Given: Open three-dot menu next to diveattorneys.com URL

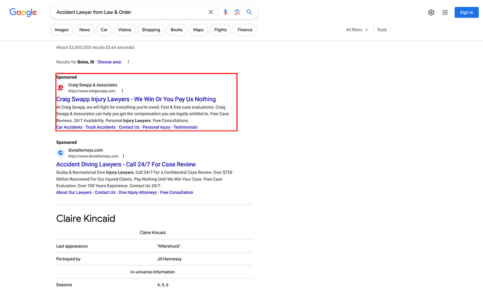Looking at the screenshot, I should [x=124, y=156].
